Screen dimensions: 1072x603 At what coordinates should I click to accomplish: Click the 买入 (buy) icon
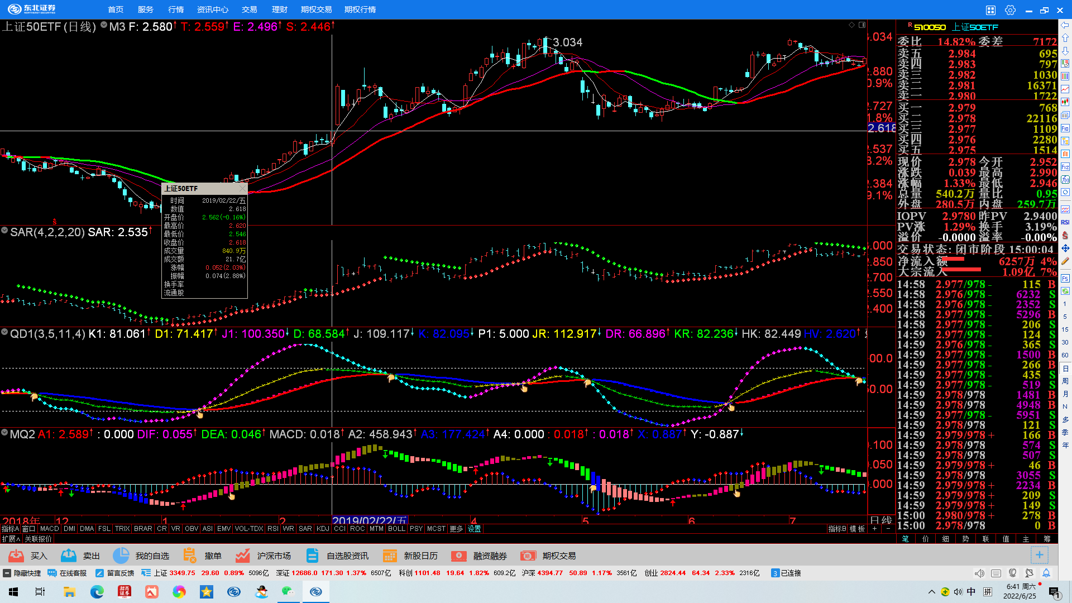[x=17, y=556]
